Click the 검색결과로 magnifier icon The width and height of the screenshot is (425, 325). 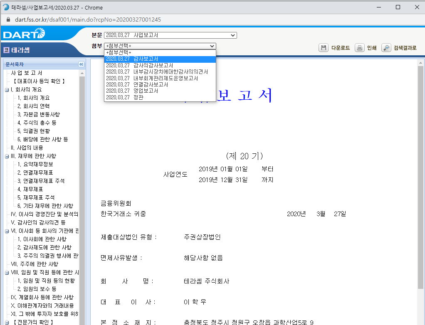[386, 48]
